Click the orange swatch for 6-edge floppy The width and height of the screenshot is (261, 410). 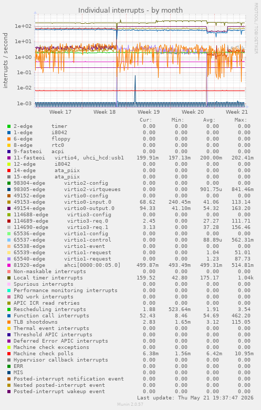click(x=9, y=139)
